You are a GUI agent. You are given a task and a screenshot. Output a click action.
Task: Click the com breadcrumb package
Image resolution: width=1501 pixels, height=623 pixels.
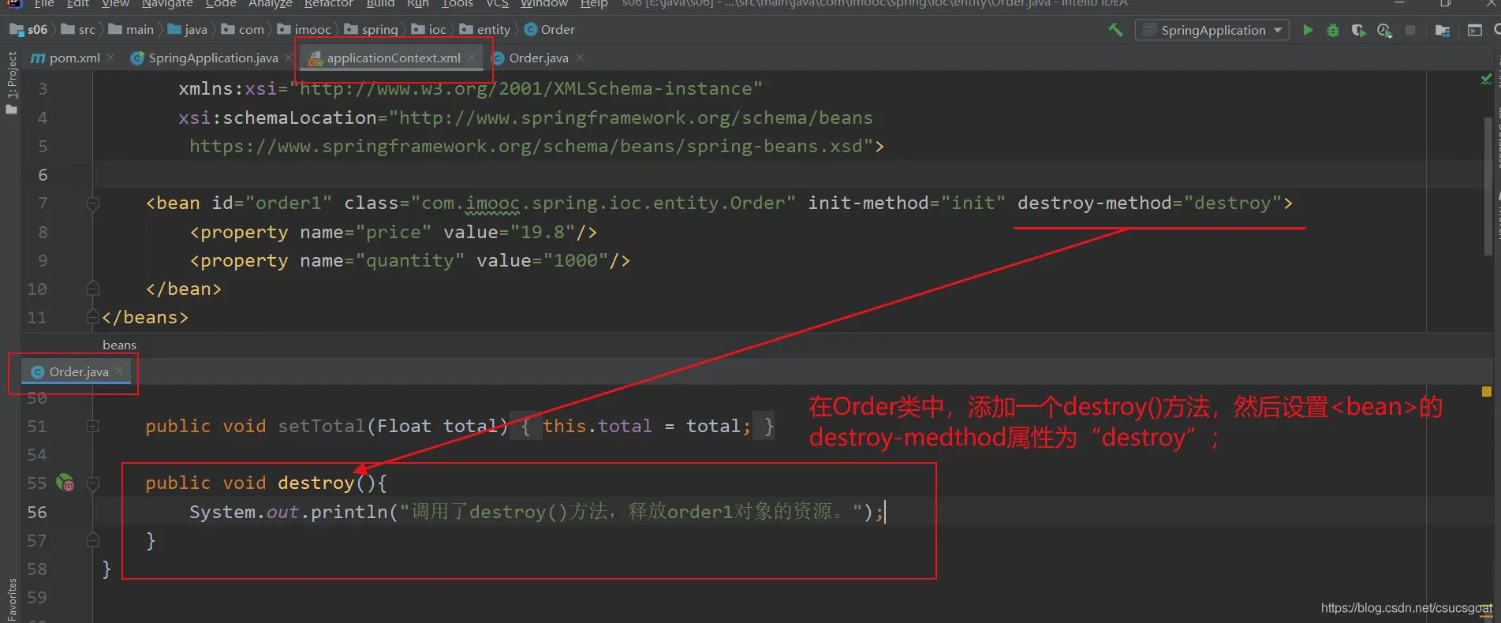click(x=243, y=30)
